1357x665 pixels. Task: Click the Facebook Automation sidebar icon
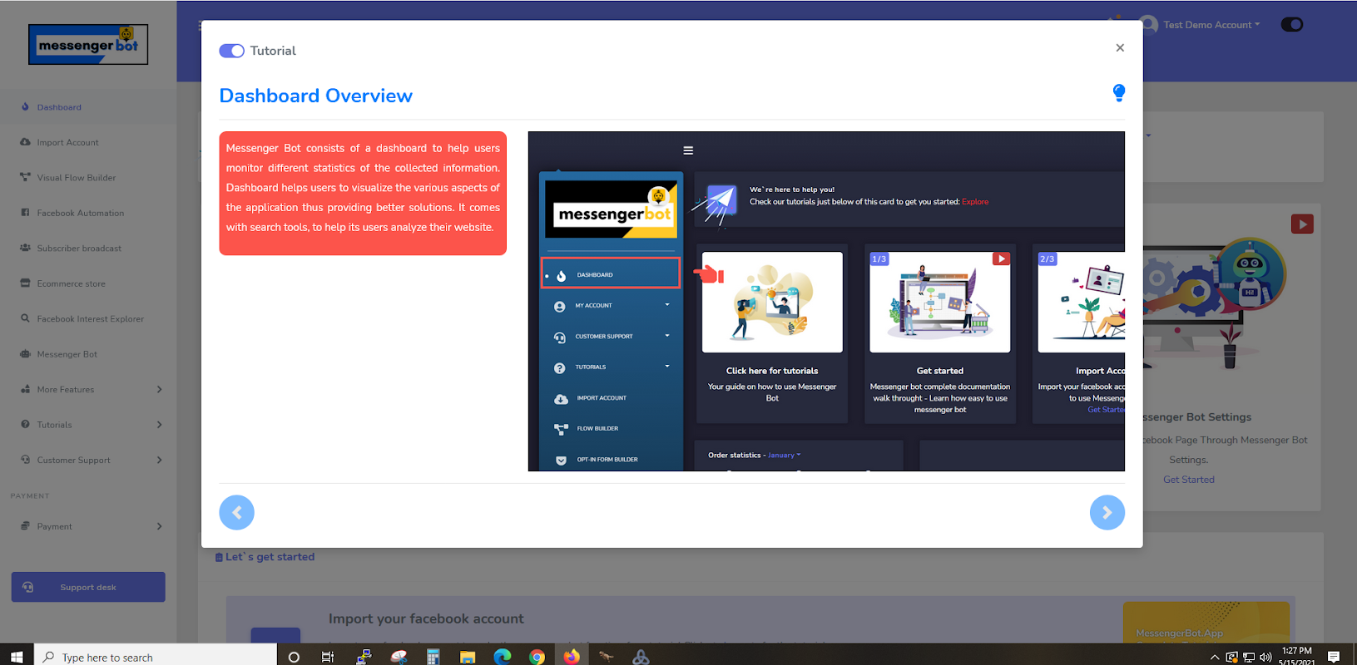(x=25, y=213)
